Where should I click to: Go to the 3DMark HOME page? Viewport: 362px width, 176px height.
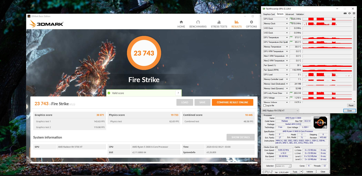[181, 24]
